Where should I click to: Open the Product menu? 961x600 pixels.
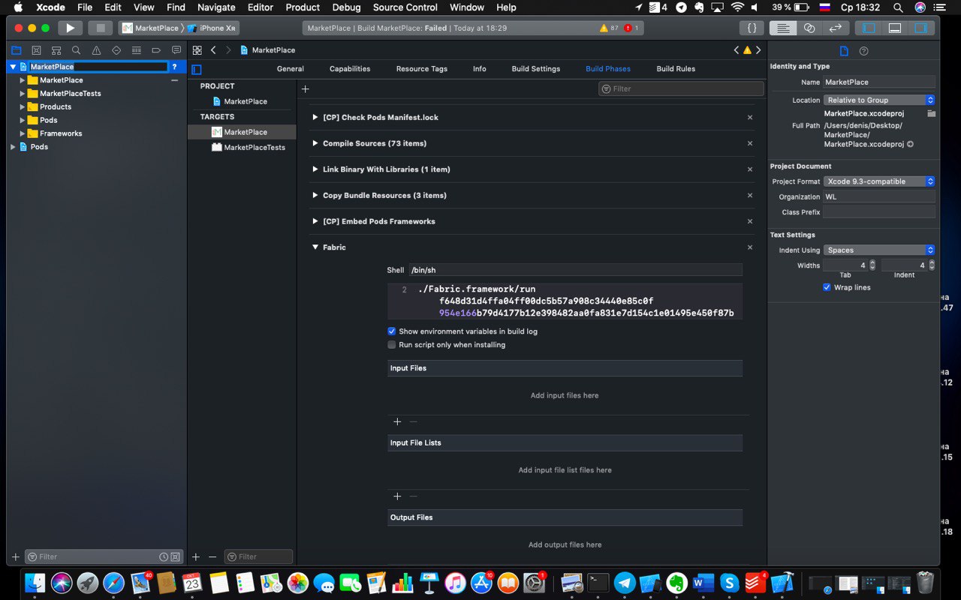303,7
